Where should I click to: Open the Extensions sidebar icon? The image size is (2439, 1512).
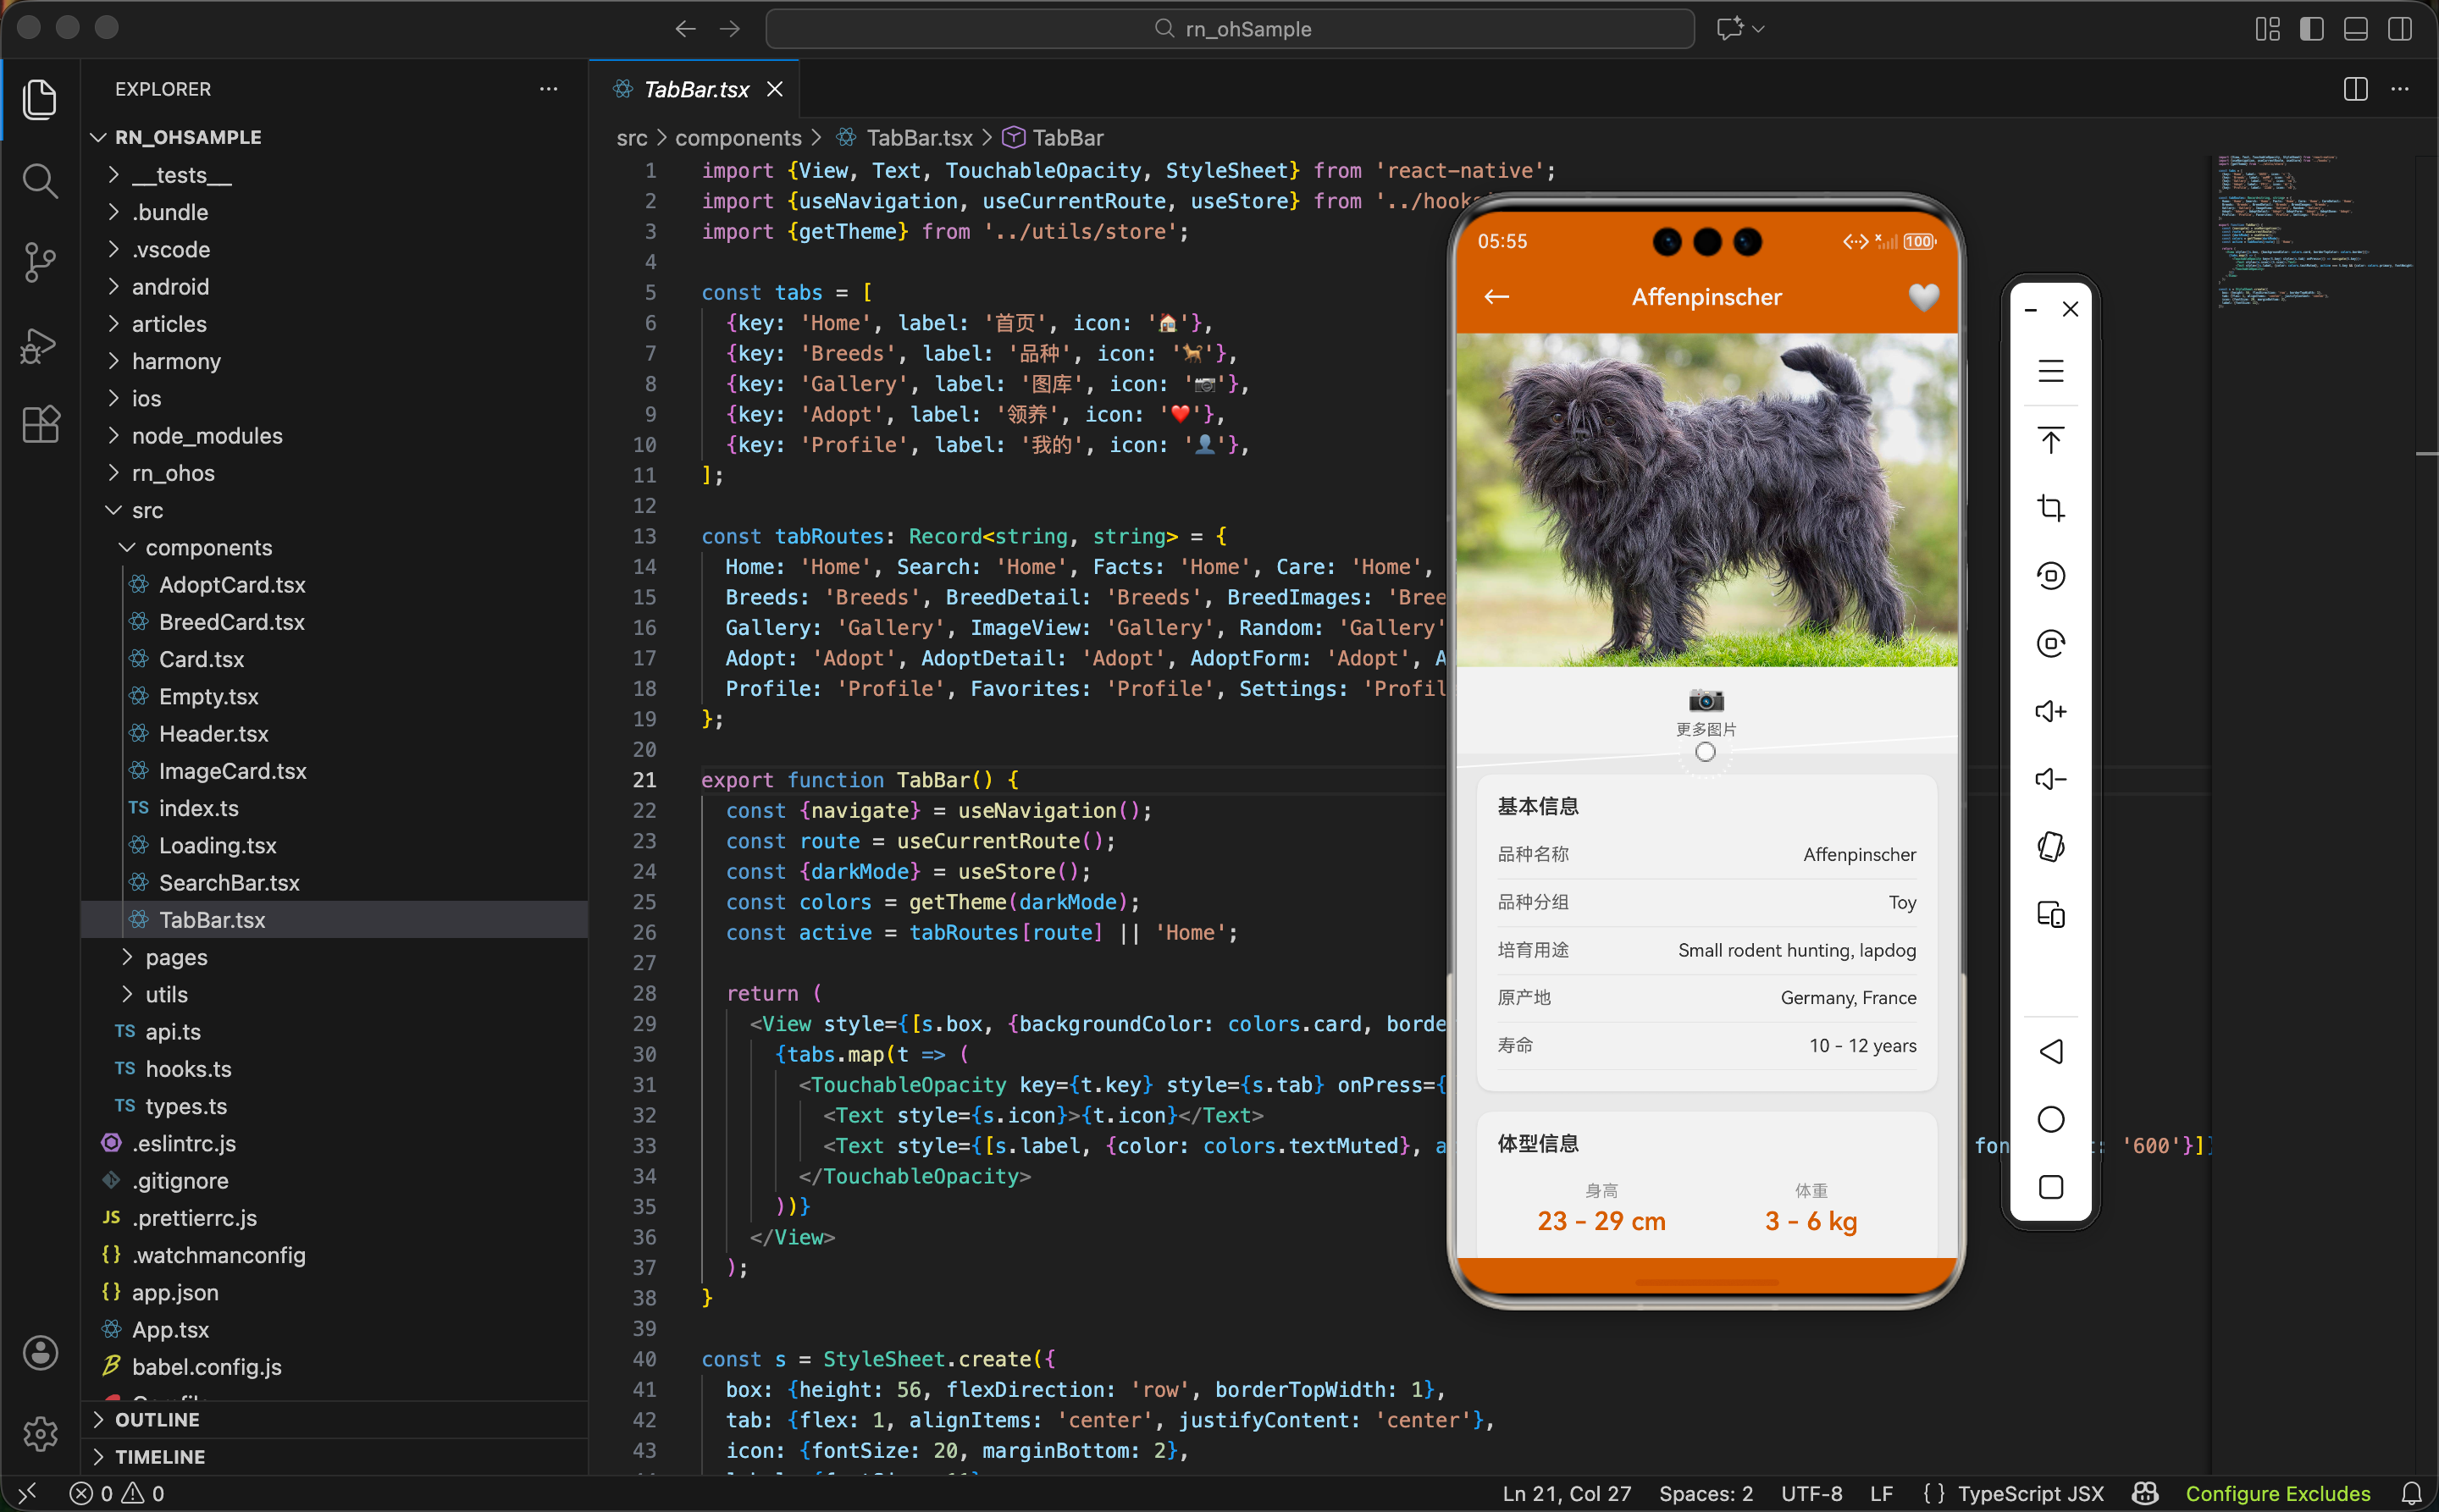point(39,425)
